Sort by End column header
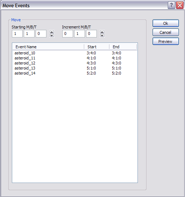Viewport: 185px width, 197px height. [x=123, y=47]
